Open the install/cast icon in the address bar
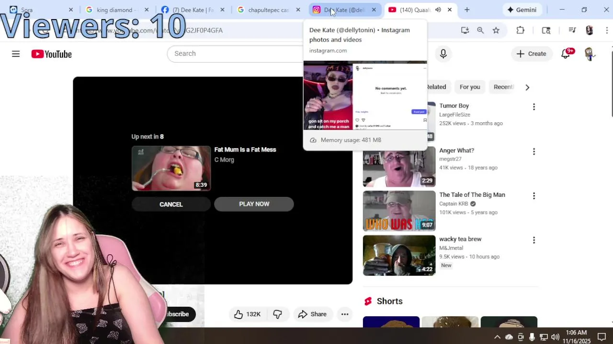This screenshot has width=613, height=344. (x=465, y=30)
